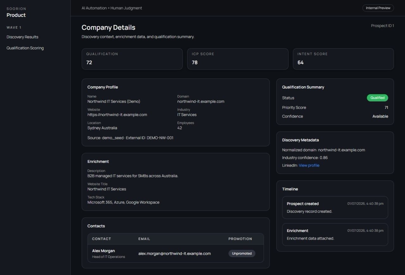Click the Prospect created timestamp 4:40:38 pm
The image size is (405, 275).
coord(365,204)
